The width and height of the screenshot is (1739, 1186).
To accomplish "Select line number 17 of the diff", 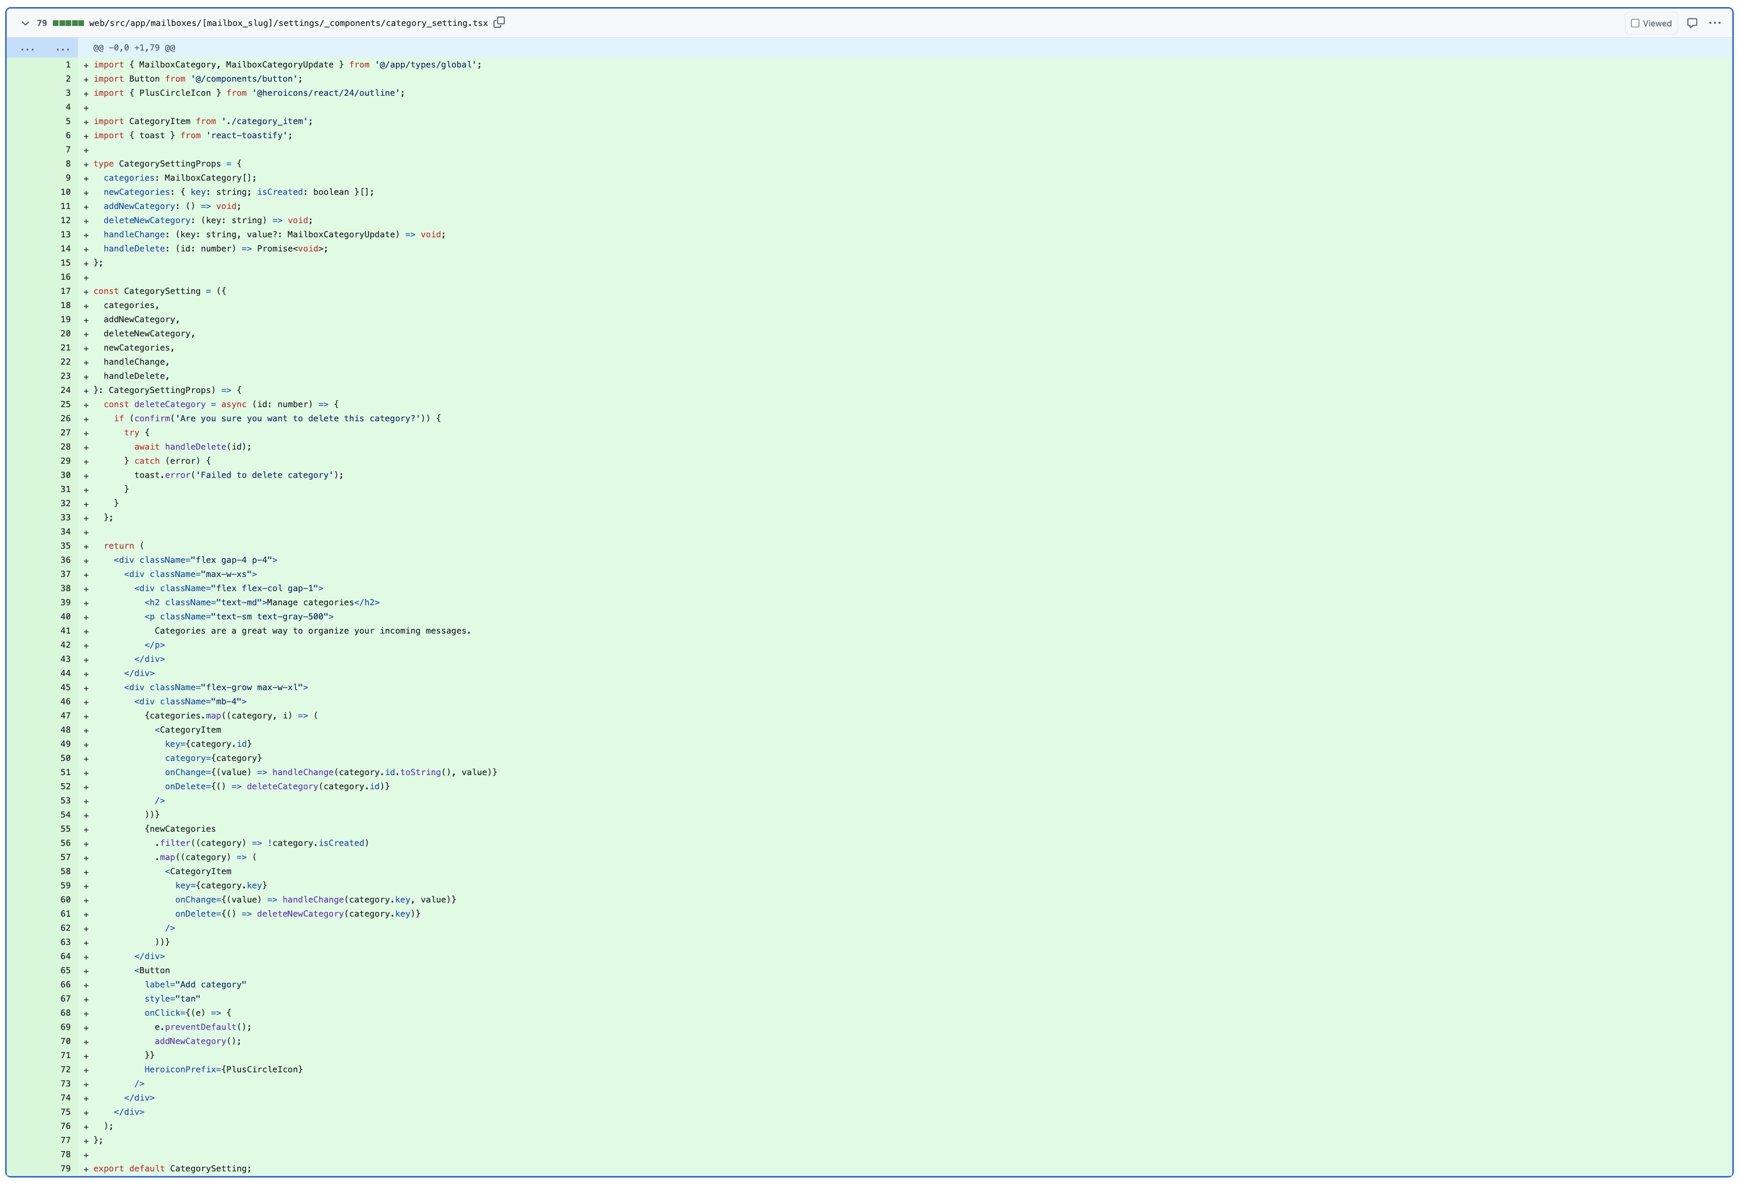I will coord(65,291).
